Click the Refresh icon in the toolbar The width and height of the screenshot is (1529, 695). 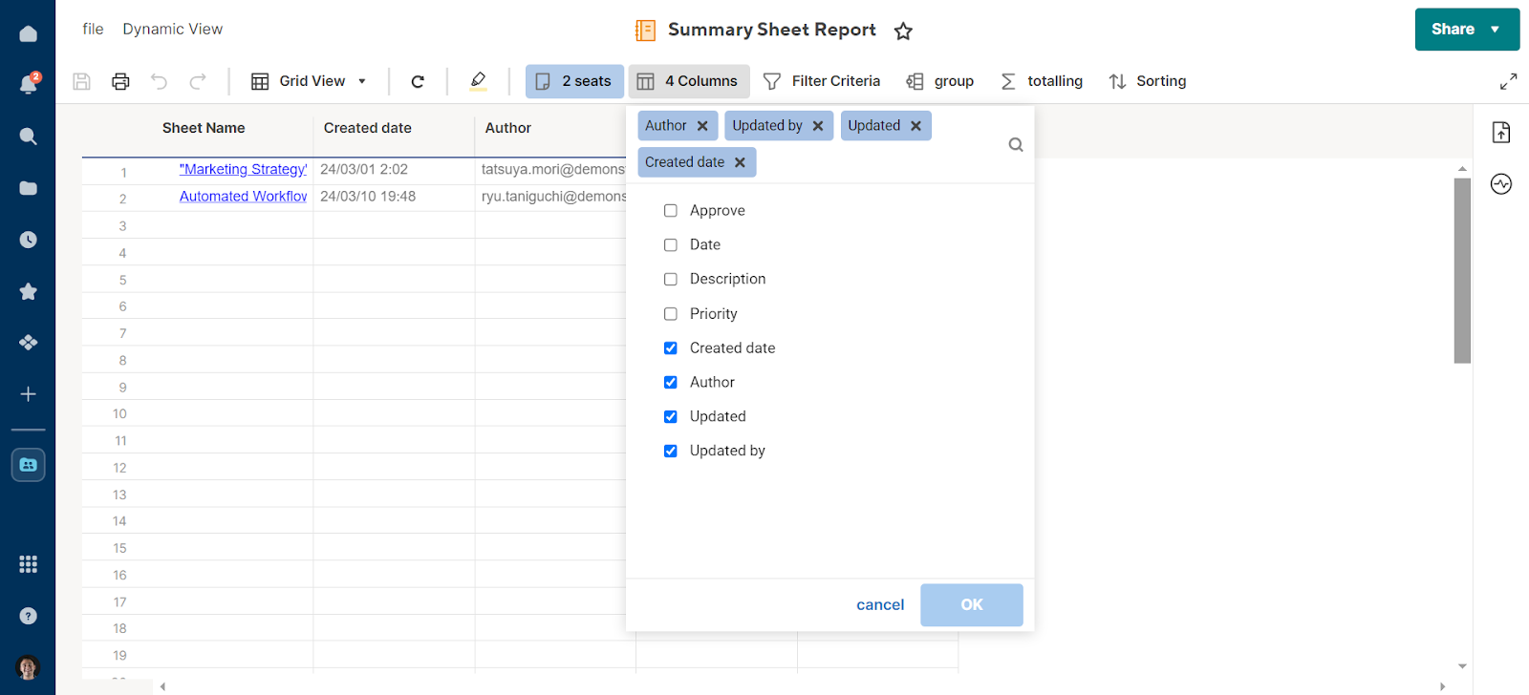click(418, 81)
